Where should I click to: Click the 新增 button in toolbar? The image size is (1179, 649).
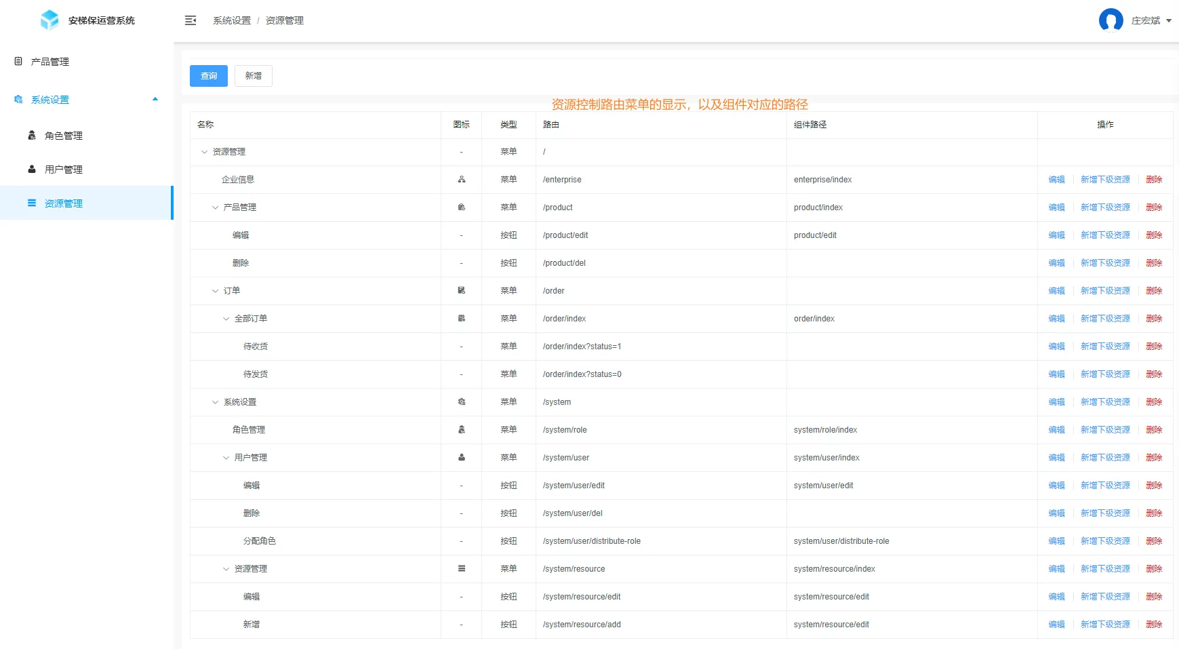(x=254, y=76)
